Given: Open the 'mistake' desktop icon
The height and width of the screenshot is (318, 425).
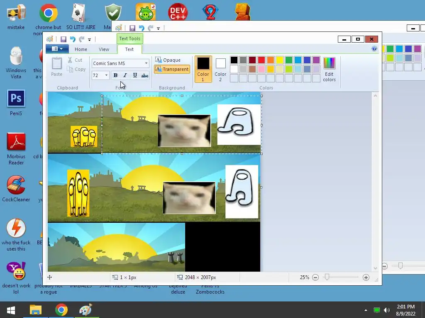Looking at the screenshot, I should [x=16, y=16].
